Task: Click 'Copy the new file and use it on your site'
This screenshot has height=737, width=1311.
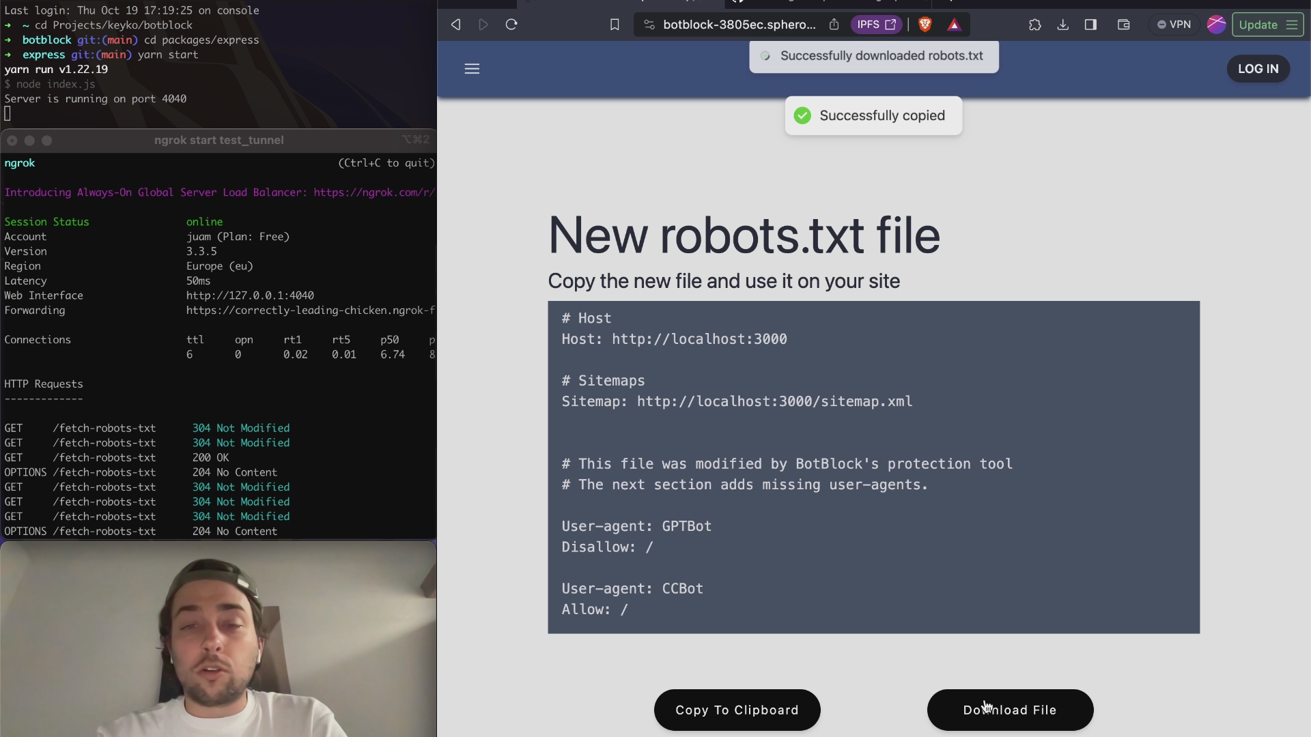Action: click(724, 281)
